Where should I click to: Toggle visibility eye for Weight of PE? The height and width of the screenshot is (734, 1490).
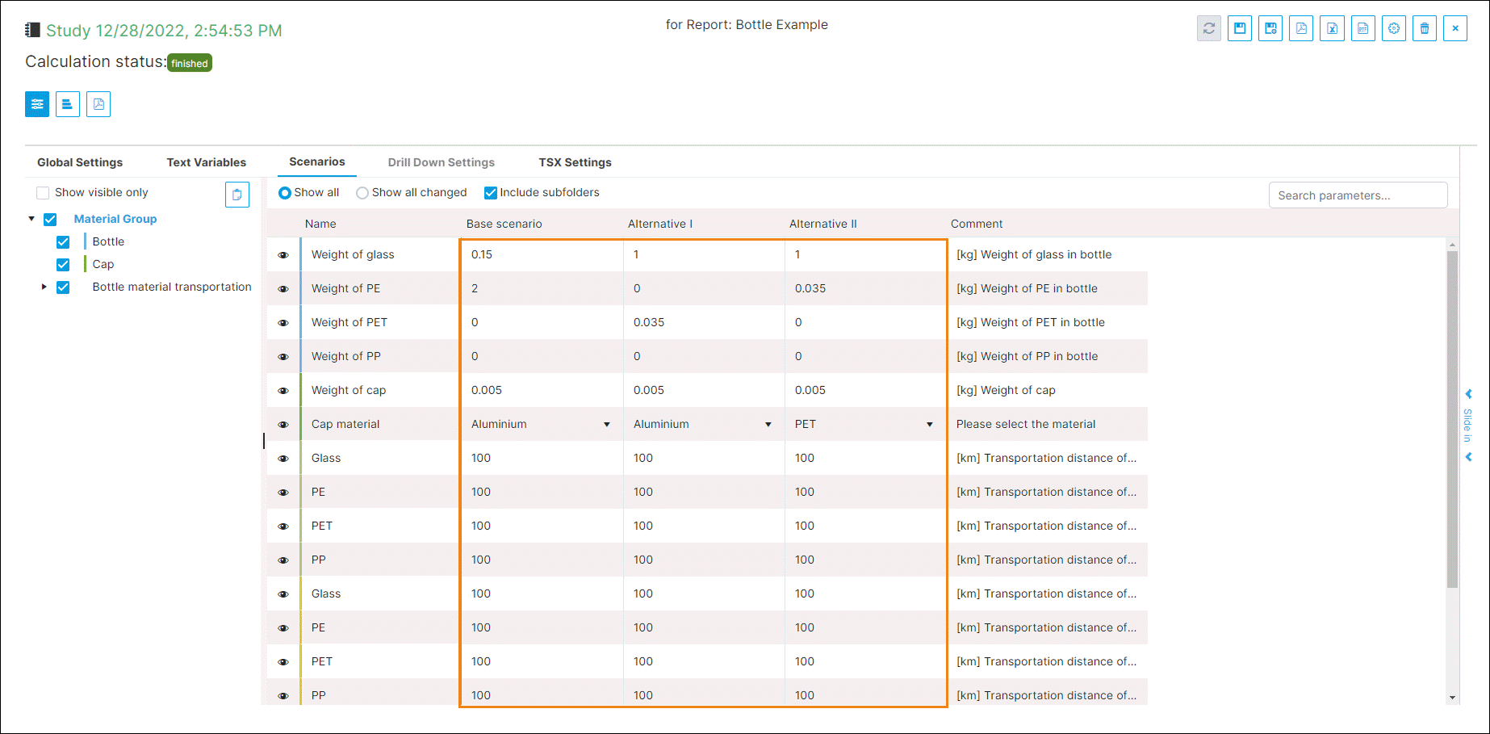pyautogui.click(x=283, y=289)
